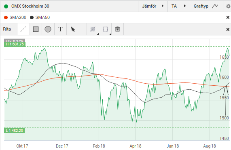Click the 1650 price axis value
Image resolution: width=231 pixels, height=150 pixels.
(x=224, y=57)
